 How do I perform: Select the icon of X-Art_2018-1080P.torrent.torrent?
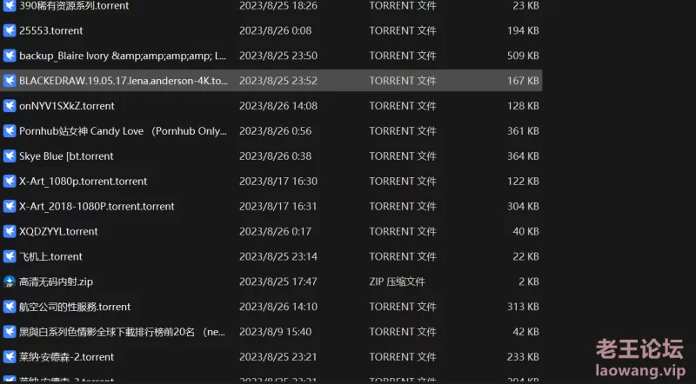[x=10, y=207]
